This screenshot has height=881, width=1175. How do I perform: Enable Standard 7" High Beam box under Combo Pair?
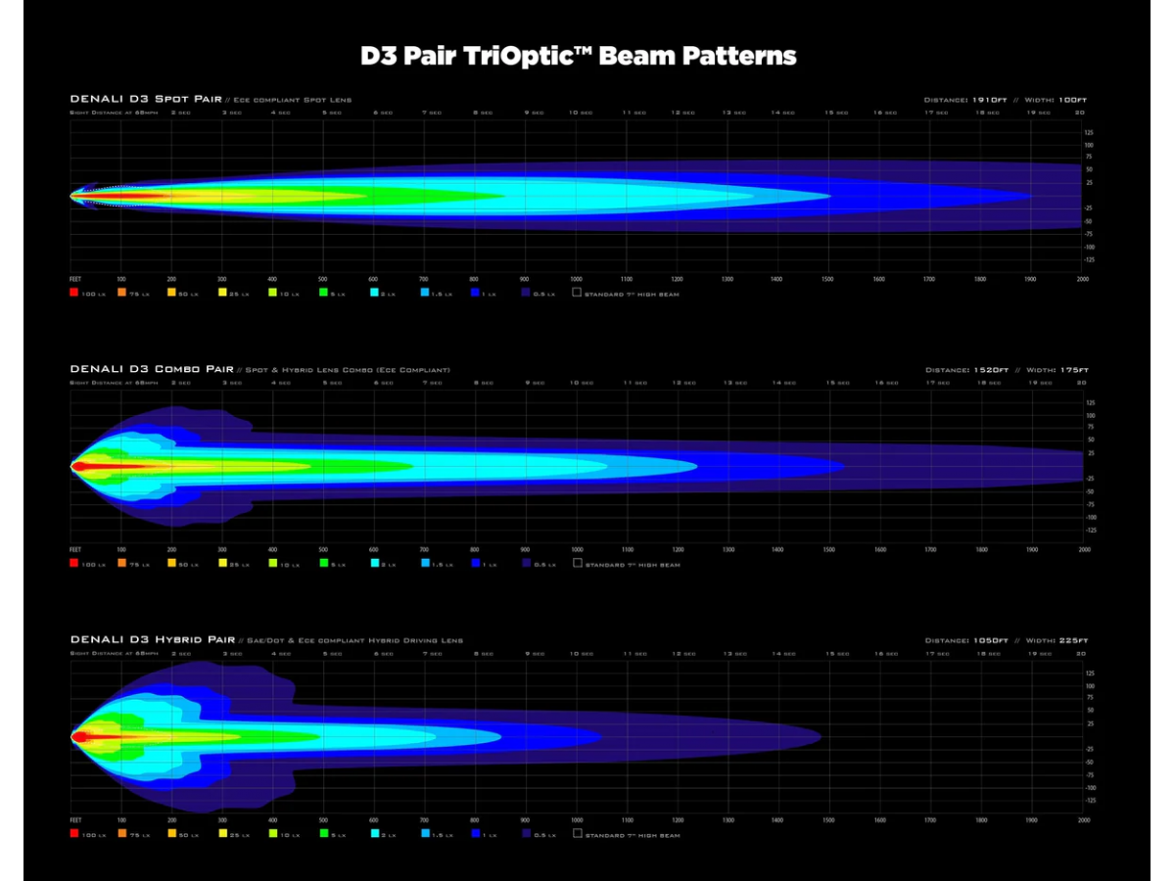(x=577, y=564)
